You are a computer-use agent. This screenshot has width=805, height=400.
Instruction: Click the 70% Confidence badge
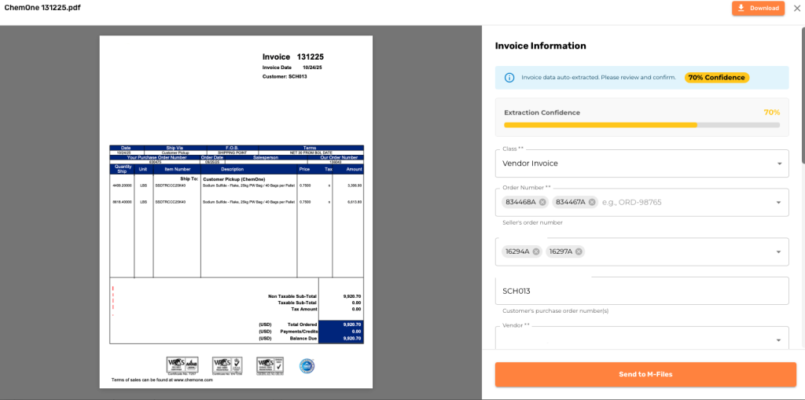point(716,78)
